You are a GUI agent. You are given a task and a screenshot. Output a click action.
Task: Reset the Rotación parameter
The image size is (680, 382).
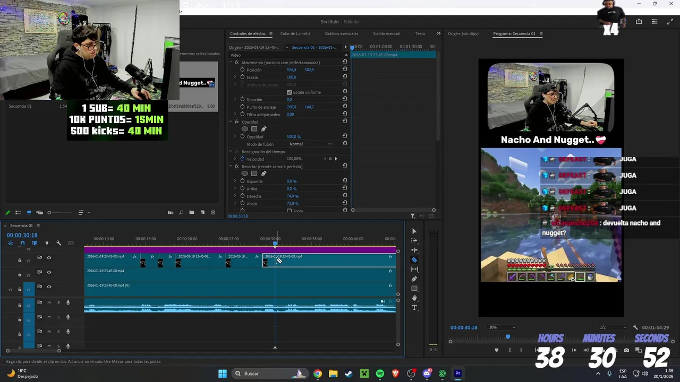[345, 99]
